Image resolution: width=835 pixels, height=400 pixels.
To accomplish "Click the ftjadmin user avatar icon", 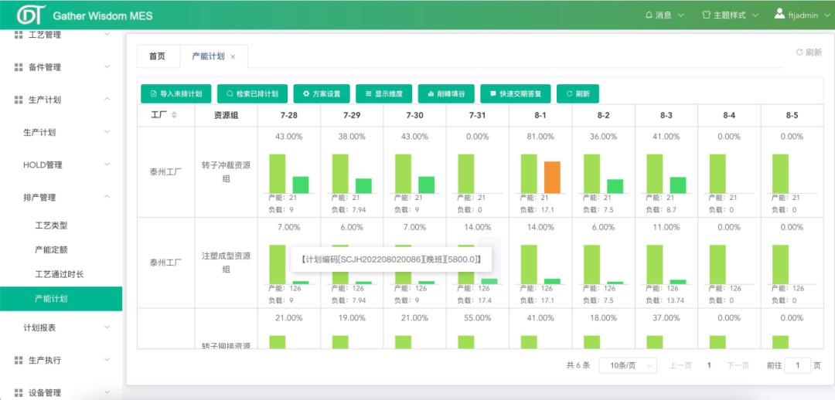I will coord(779,14).
